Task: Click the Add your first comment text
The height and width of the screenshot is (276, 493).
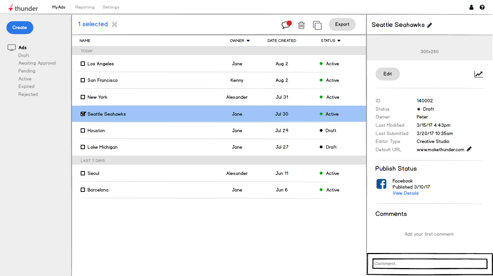Action: click(x=429, y=234)
